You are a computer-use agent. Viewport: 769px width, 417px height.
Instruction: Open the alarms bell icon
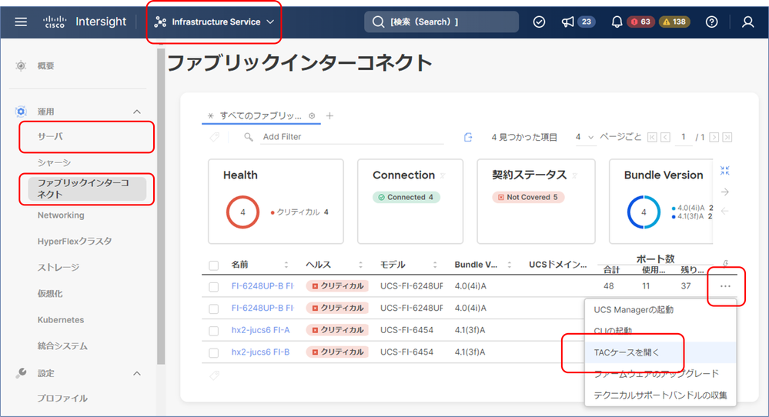617,22
